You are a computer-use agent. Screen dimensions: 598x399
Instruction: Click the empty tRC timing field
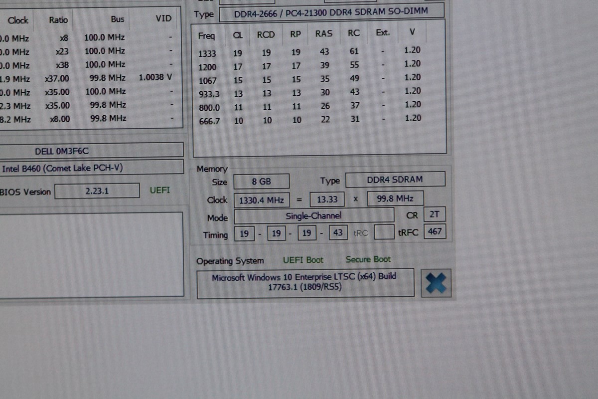(x=384, y=232)
